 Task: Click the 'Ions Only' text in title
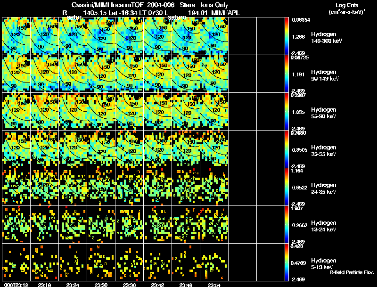tap(214, 5)
